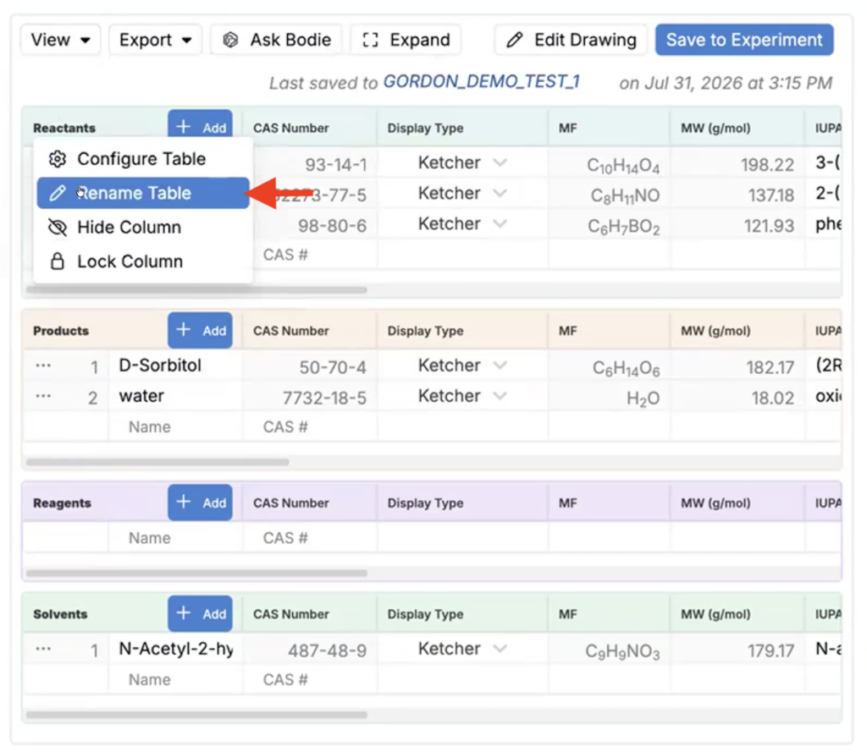The image size is (867, 752).
Task: Open the N-Acetyl row options ellipsis in Solvents
Action: click(43, 649)
